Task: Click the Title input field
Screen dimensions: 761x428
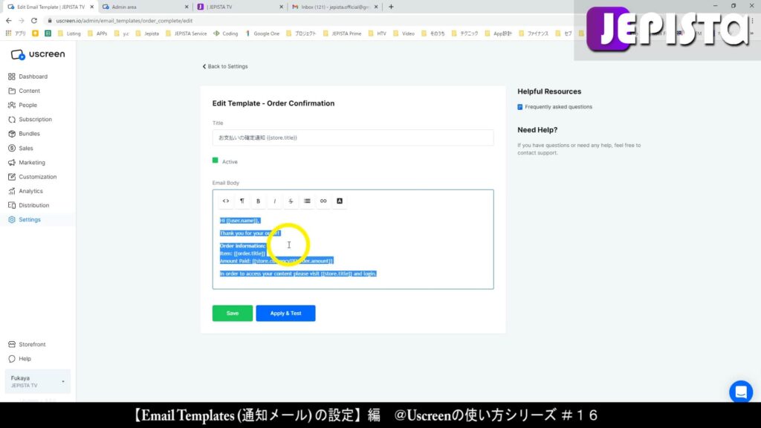Action: 353,137
